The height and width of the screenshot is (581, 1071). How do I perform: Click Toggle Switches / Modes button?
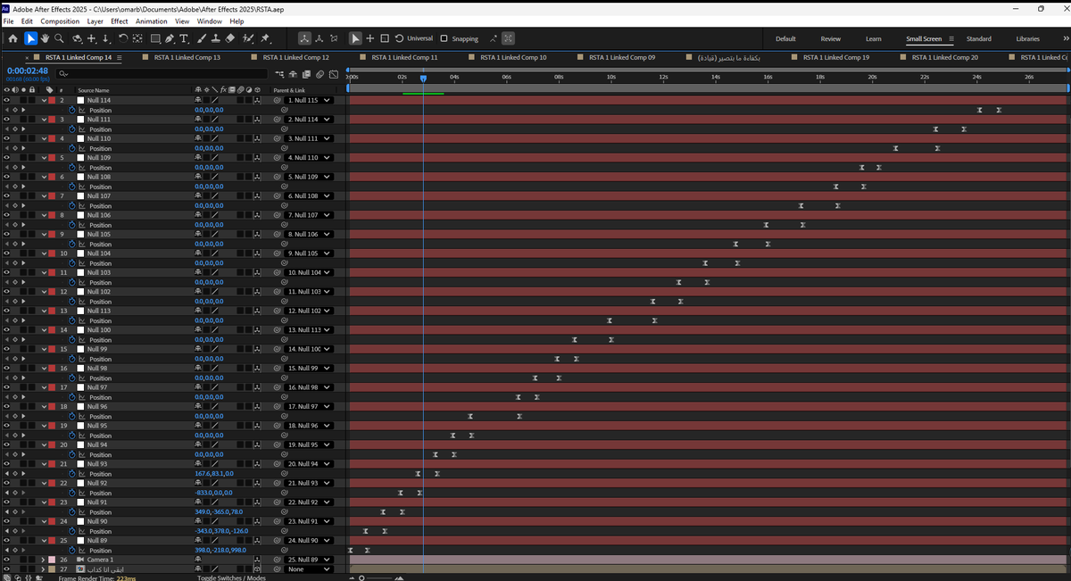tap(231, 577)
